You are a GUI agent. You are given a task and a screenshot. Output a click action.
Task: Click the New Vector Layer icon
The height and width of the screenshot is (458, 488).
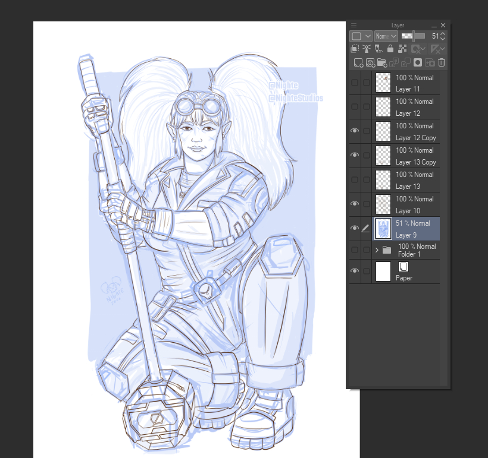coord(370,62)
